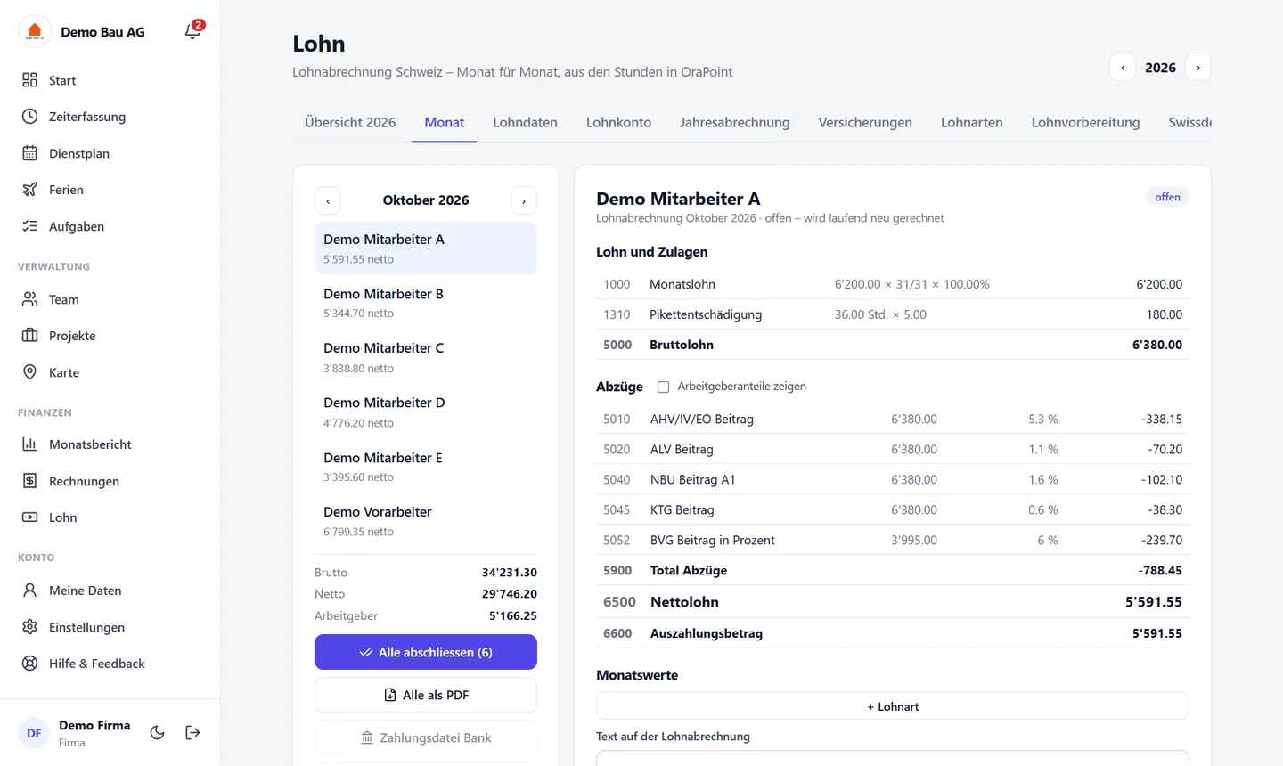This screenshot has height=766, width=1283.
Task: Go to the previous month before Oktober 2026
Action: point(328,200)
